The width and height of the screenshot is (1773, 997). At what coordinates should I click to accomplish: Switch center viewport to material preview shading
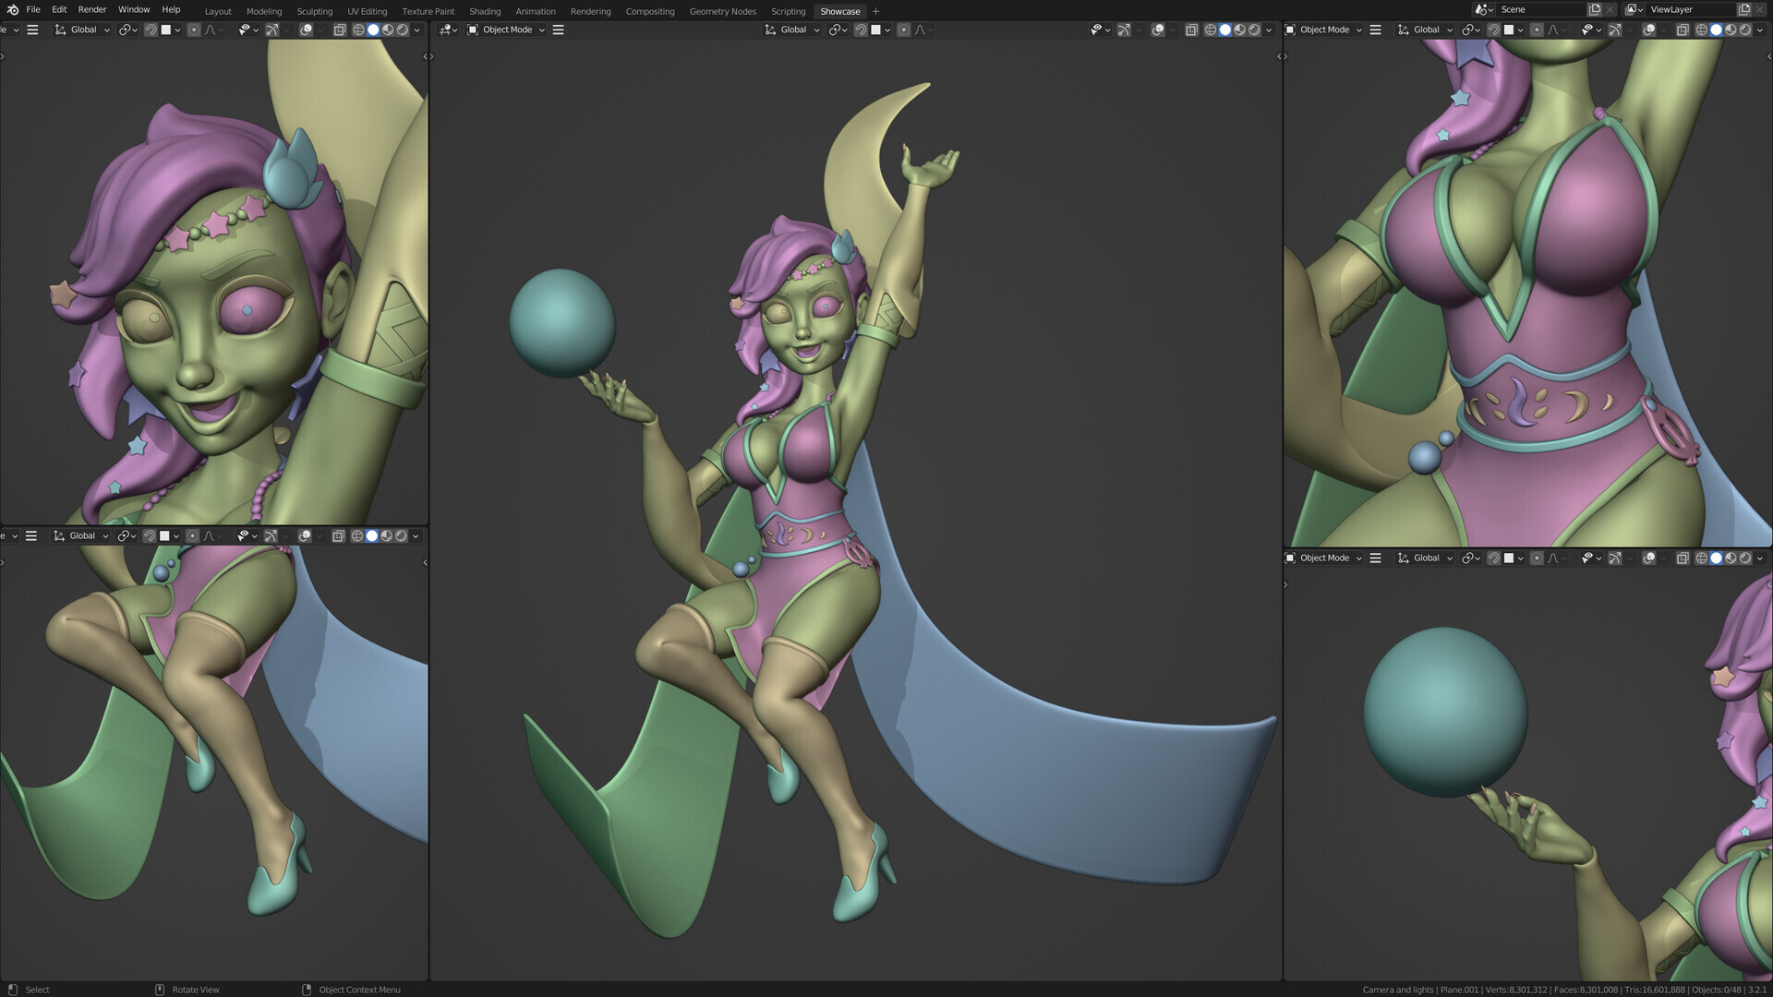(x=1240, y=30)
